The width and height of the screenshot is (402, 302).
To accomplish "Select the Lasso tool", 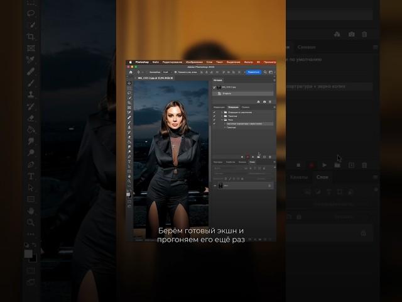I will point(129,93).
